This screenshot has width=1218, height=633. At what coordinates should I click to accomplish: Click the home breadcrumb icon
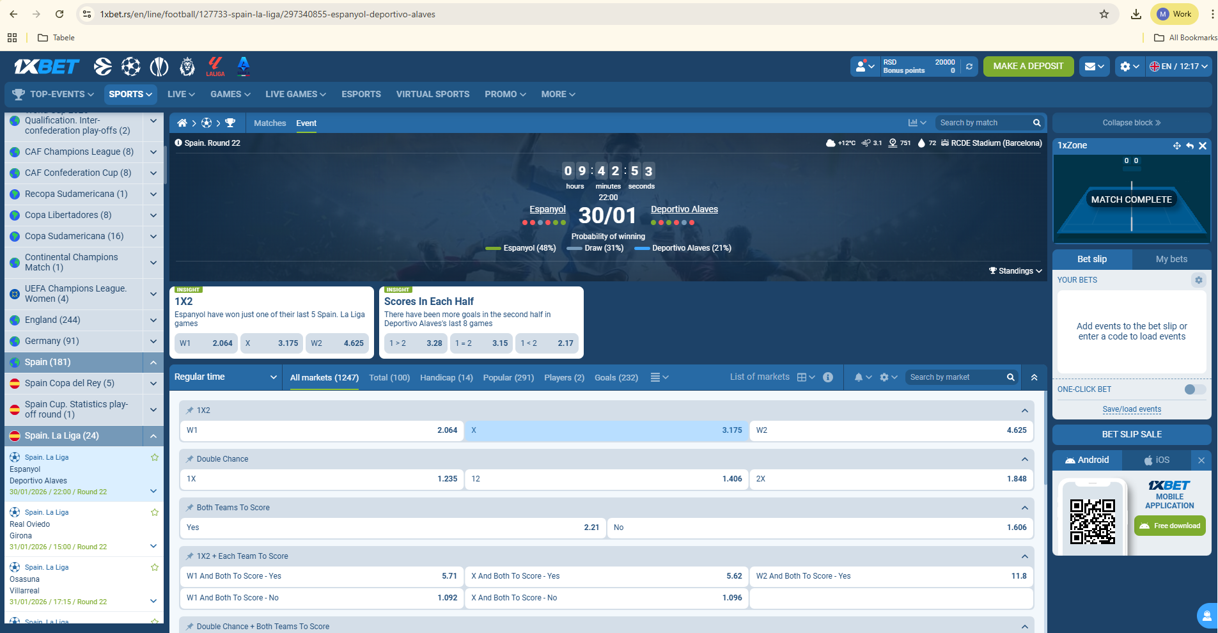tap(182, 123)
